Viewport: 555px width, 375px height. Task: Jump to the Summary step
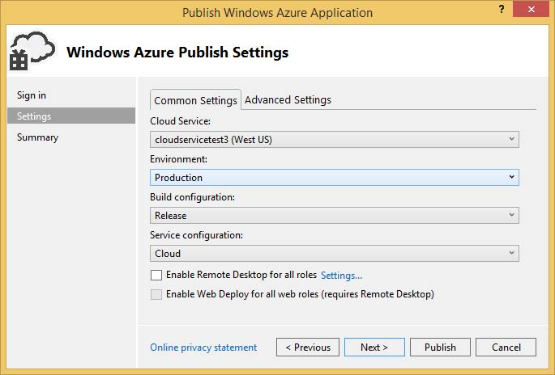[x=37, y=137]
